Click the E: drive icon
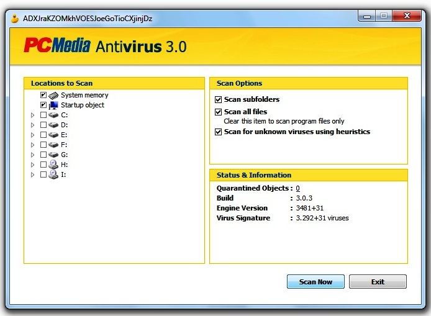The width and height of the screenshot is (431, 316). pos(53,135)
